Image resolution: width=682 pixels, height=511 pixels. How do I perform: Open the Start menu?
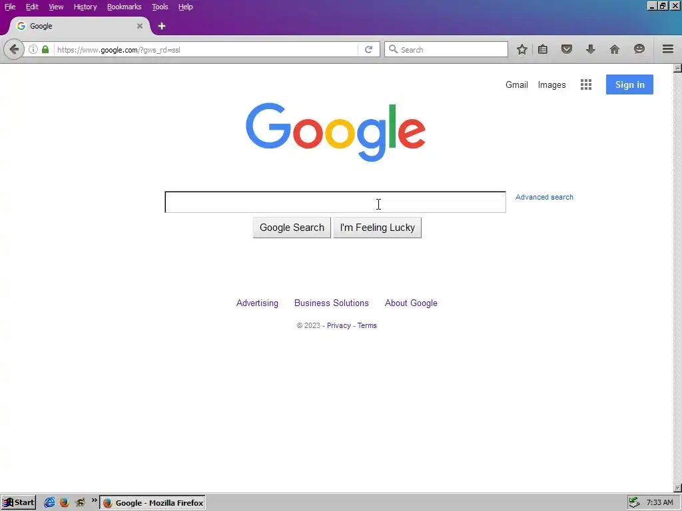click(x=18, y=502)
